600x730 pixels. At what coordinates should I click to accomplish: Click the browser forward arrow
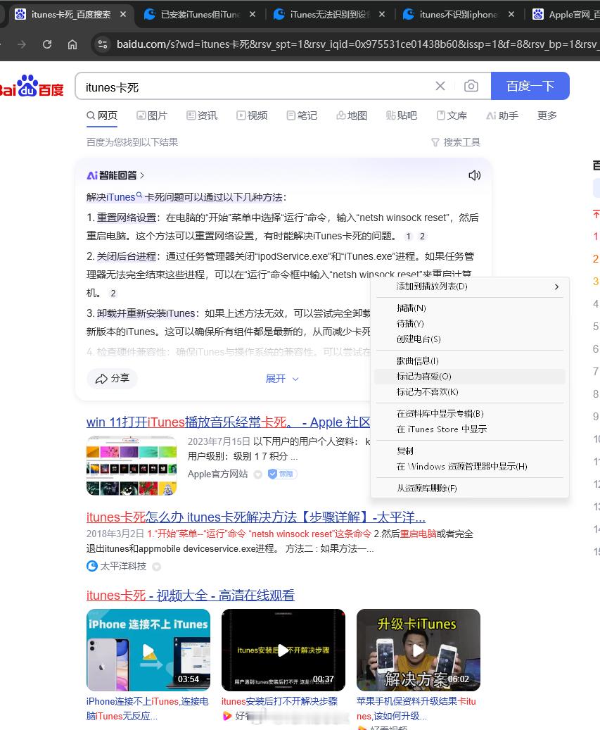[x=21, y=44]
